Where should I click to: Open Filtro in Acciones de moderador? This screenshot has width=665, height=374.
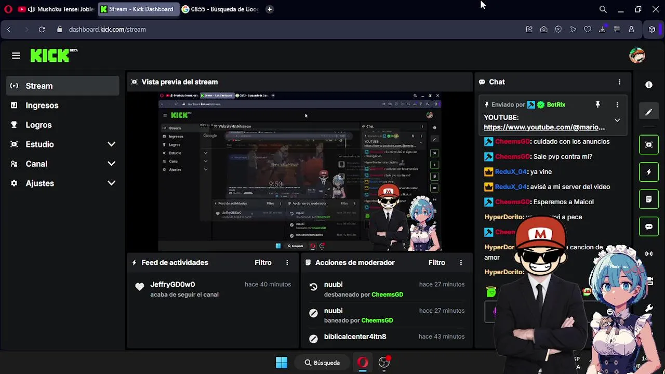pos(437,263)
